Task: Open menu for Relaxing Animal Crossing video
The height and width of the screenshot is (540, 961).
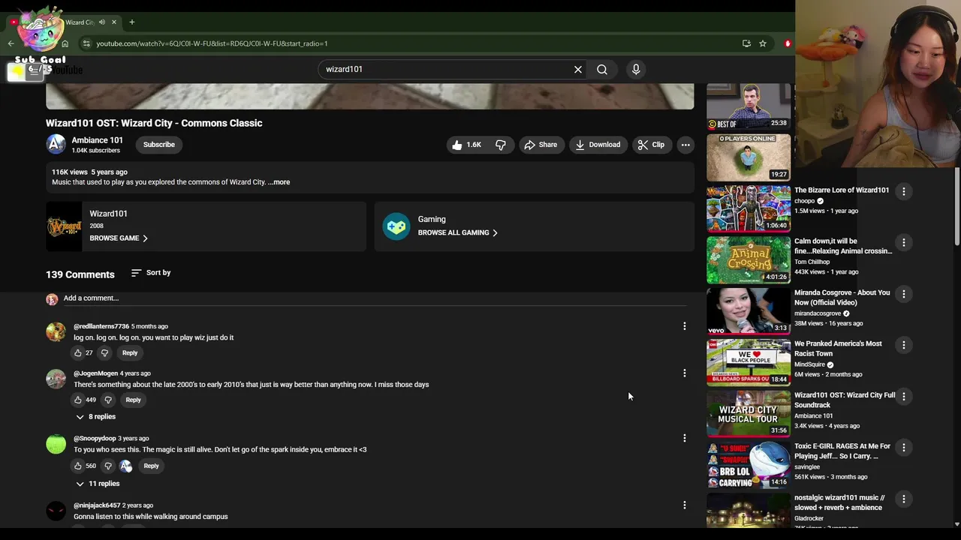Action: [904, 243]
